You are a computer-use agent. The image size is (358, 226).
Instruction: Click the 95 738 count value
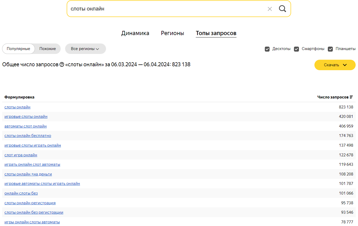click(x=347, y=203)
